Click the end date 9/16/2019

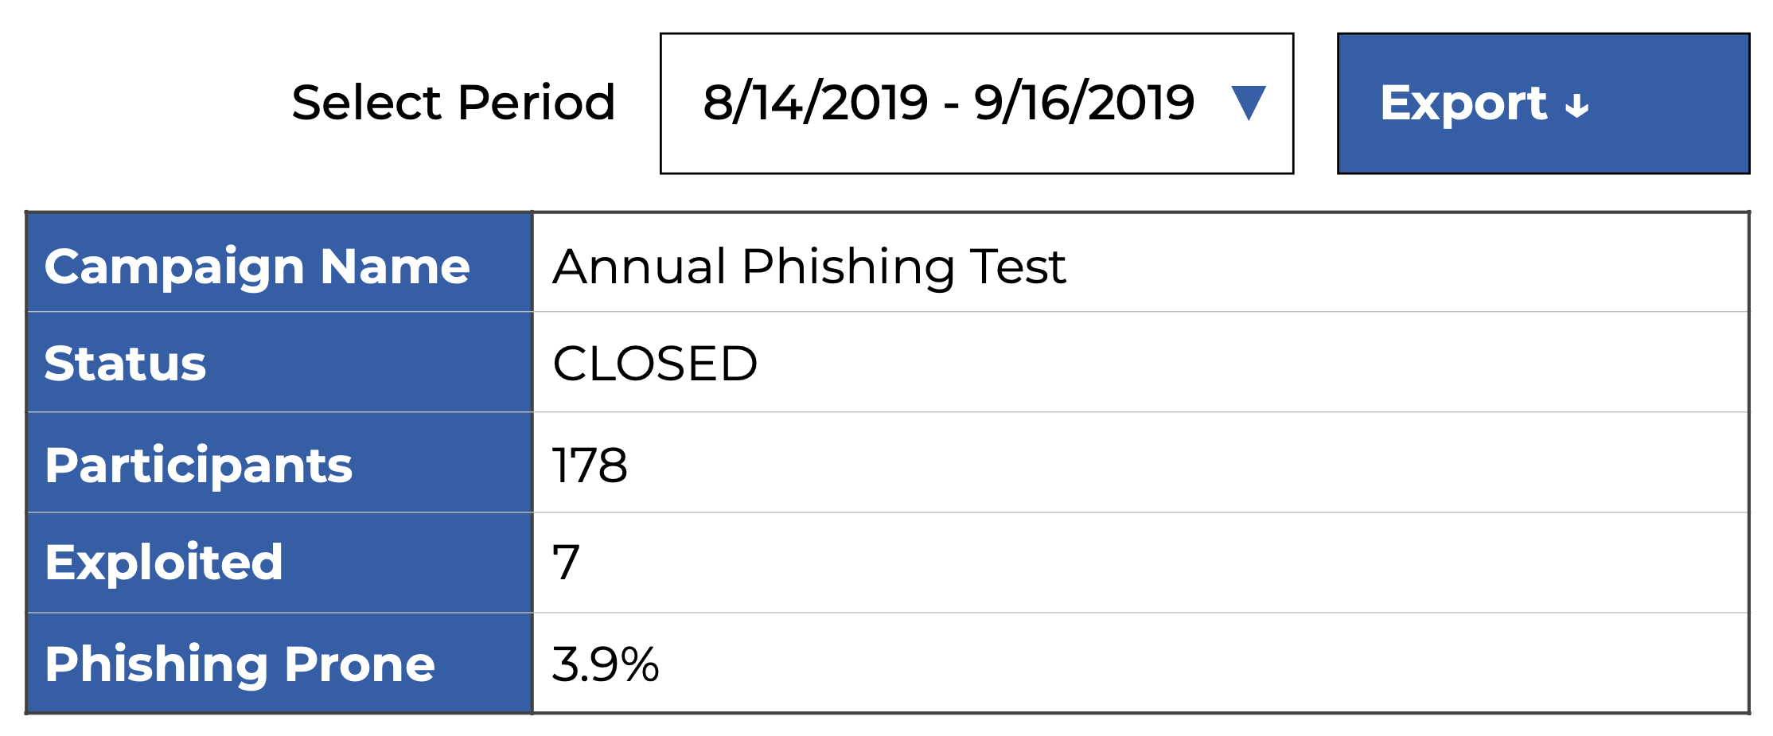click(x=1084, y=103)
